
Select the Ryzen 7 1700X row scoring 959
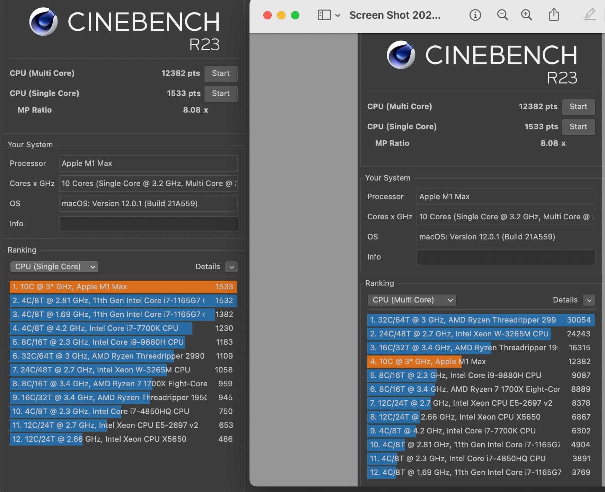coord(123,384)
